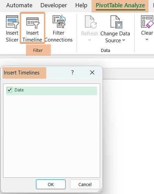The height and width of the screenshot is (194, 154).
Task: Click the Insert Timeline icon
Action: [x=33, y=23]
